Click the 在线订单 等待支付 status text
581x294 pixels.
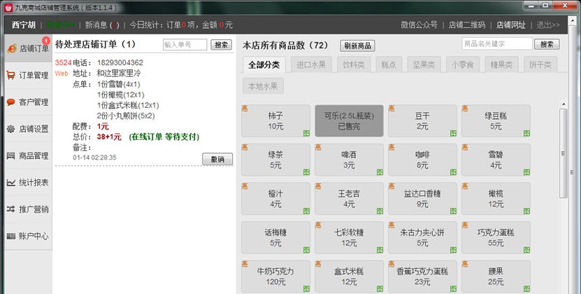point(164,137)
